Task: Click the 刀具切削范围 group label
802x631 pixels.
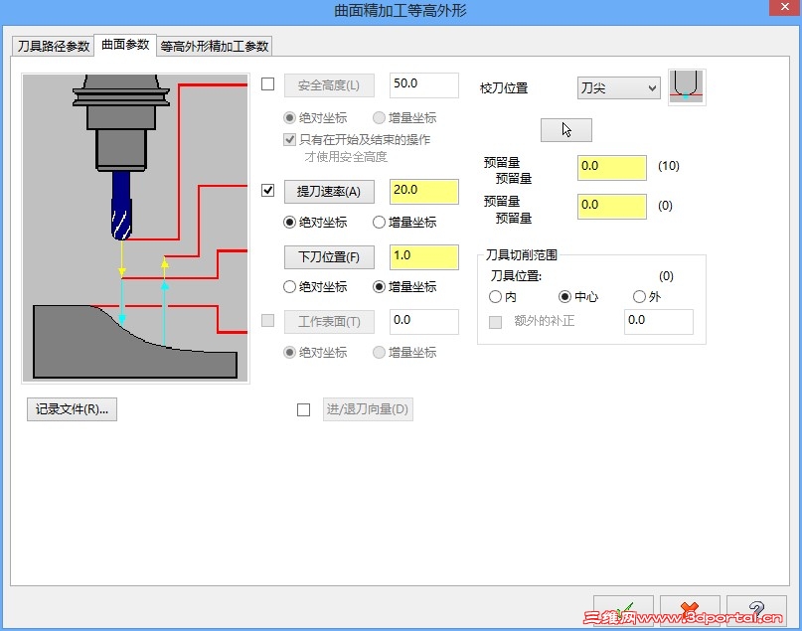Action: (x=521, y=254)
